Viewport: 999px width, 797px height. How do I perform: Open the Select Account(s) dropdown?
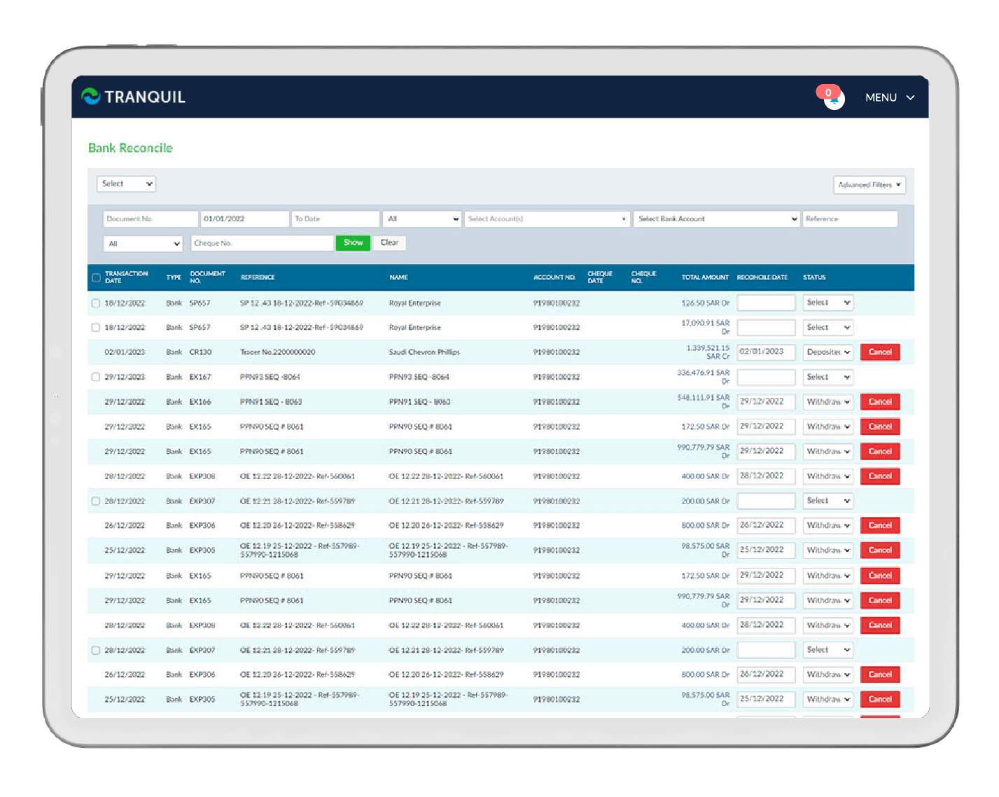pyautogui.click(x=547, y=219)
